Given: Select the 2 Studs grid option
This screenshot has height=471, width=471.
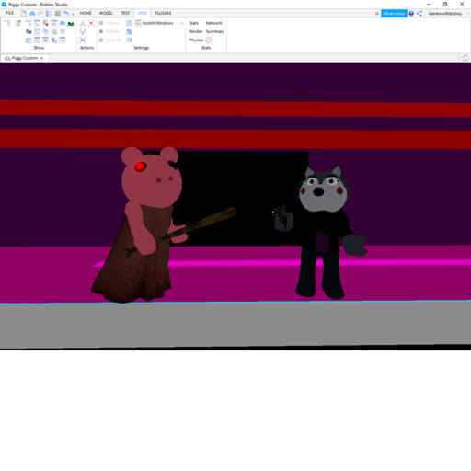Looking at the screenshot, I should click(109, 23).
